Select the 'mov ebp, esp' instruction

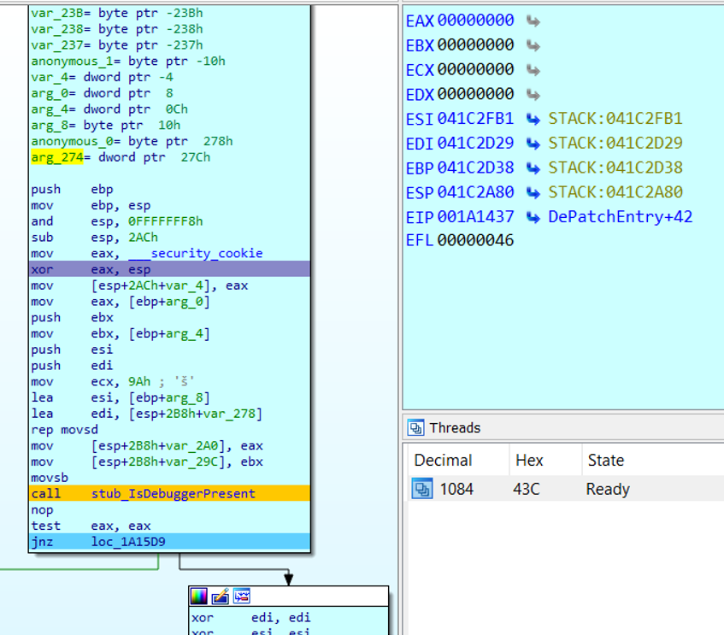click(x=91, y=205)
